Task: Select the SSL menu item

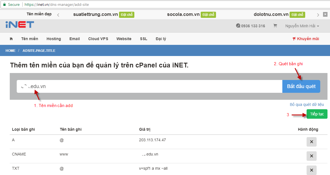Action: 143,39
